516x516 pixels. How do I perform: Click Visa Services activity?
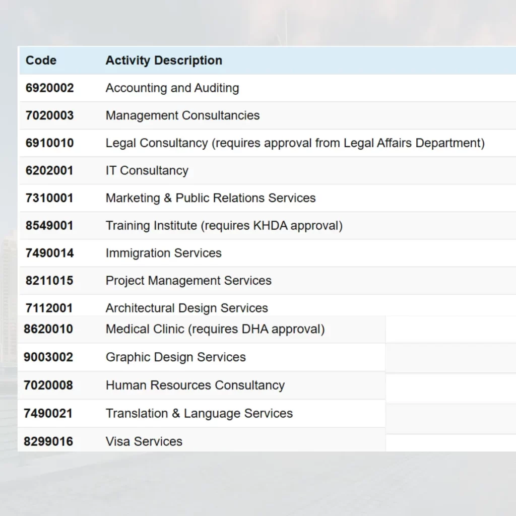[x=144, y=442]
